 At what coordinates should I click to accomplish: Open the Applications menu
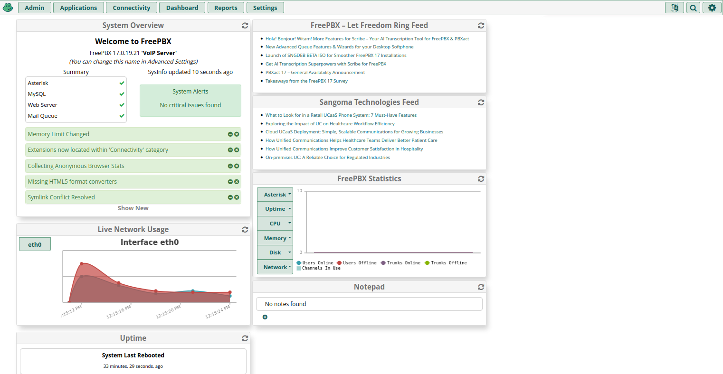(78, 8)
